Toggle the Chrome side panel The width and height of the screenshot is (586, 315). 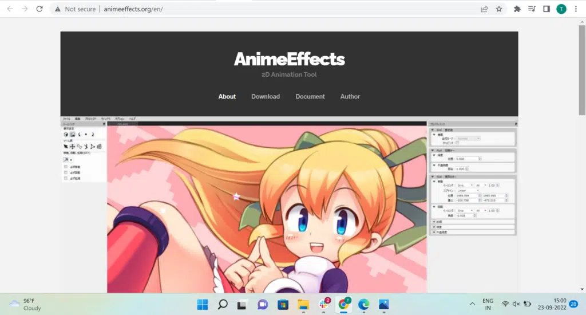click(547, 9)
